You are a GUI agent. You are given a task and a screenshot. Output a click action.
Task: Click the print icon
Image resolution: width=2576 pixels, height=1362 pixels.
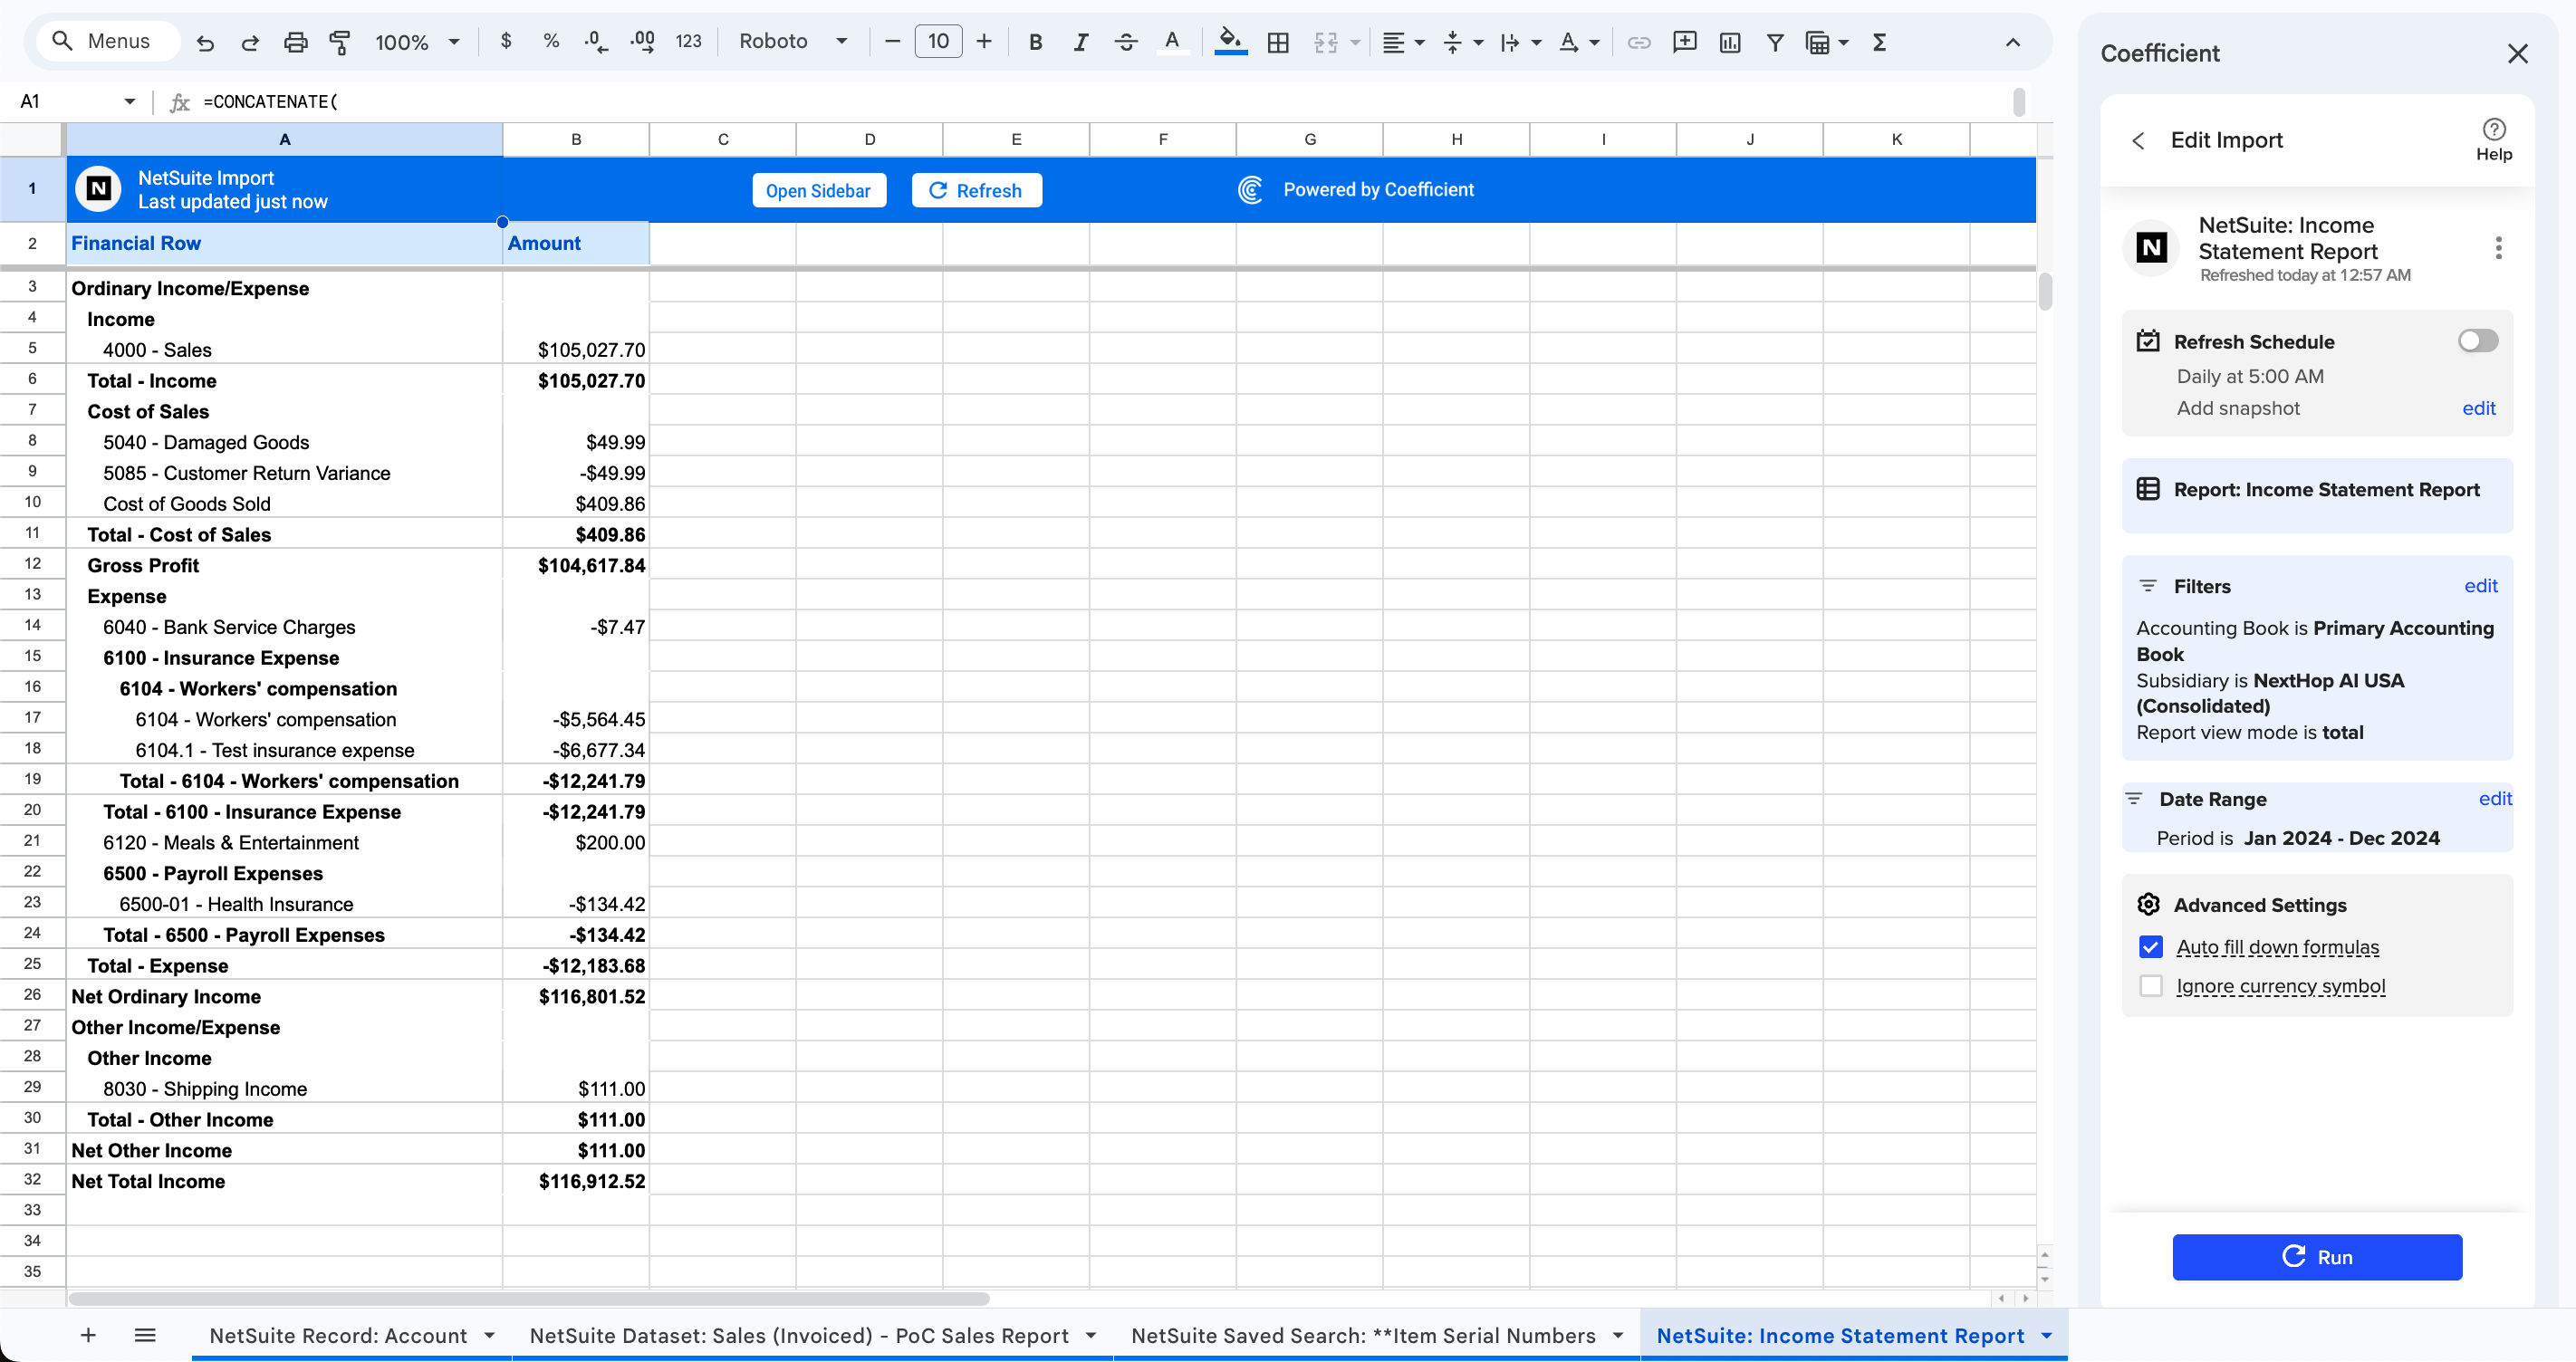296,41
